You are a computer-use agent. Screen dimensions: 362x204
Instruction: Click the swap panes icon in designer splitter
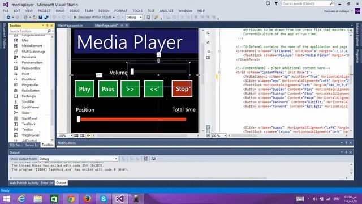pos(208,42)
